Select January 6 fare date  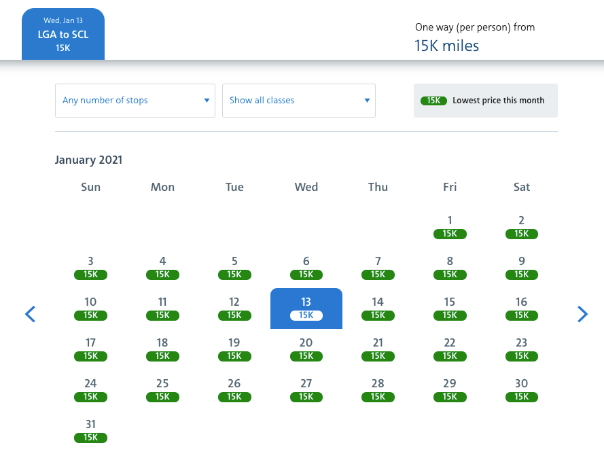(306, 267)
